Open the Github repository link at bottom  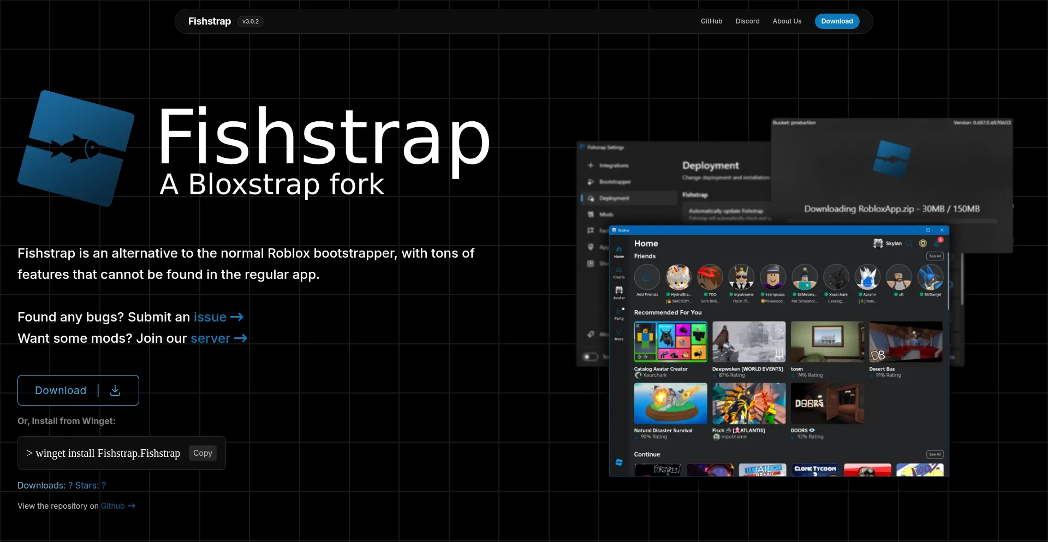click(118, 506)
